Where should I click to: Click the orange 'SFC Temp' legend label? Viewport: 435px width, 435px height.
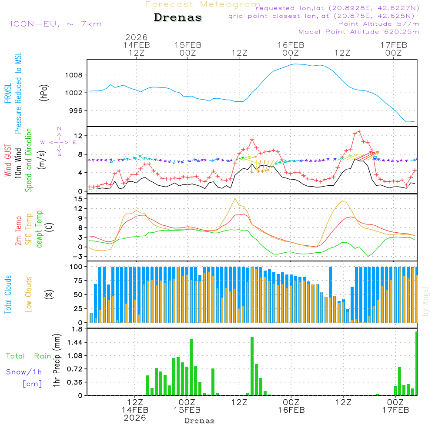(29, 229)
